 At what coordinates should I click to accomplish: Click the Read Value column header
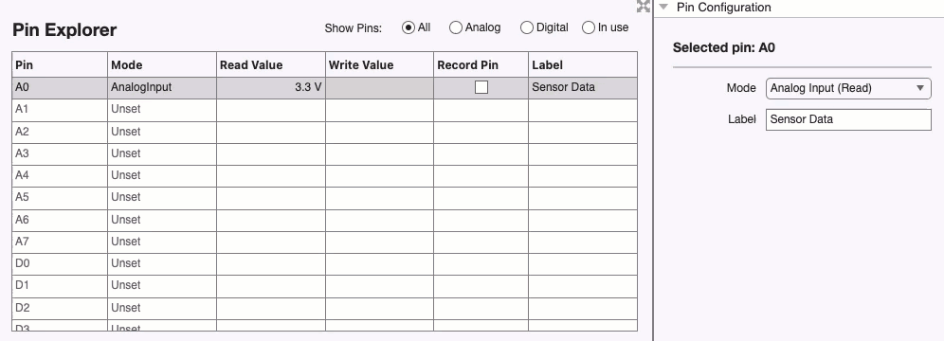(271, 64)
